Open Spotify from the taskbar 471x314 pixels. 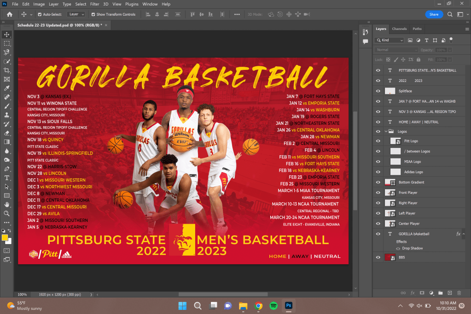coord(273,305)
